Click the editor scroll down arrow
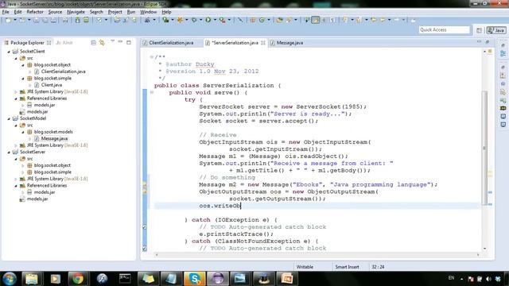Image resolution: width=509 pixels, height=286 pixels. click(x=484, y=249)
